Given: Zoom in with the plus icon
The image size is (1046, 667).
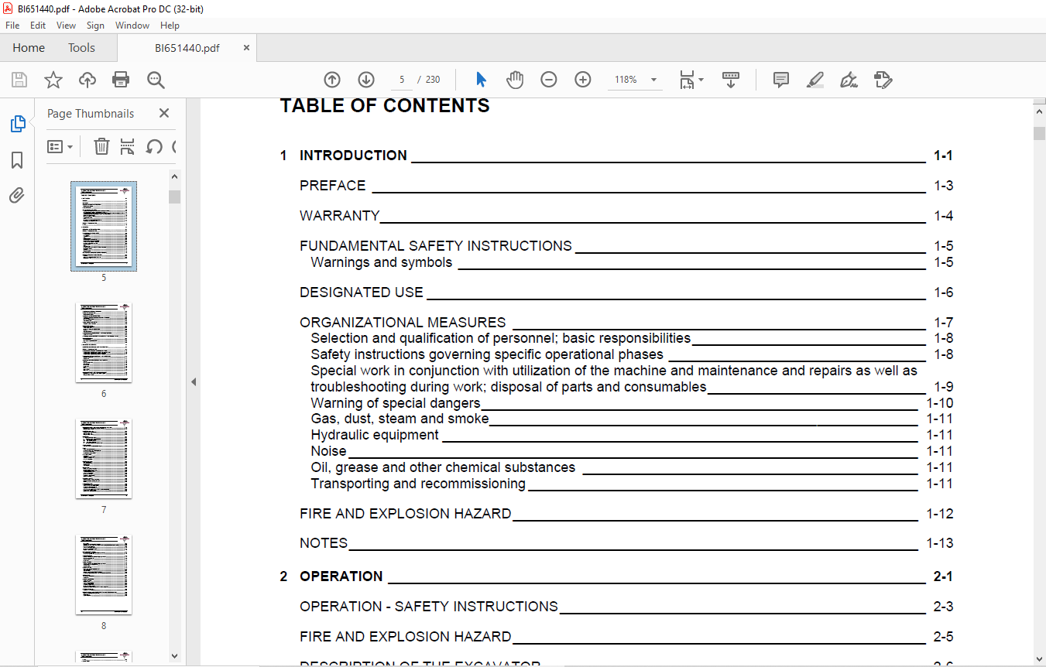Looking at the screenshot, I should pyautogui.click(x=583, y=80).
